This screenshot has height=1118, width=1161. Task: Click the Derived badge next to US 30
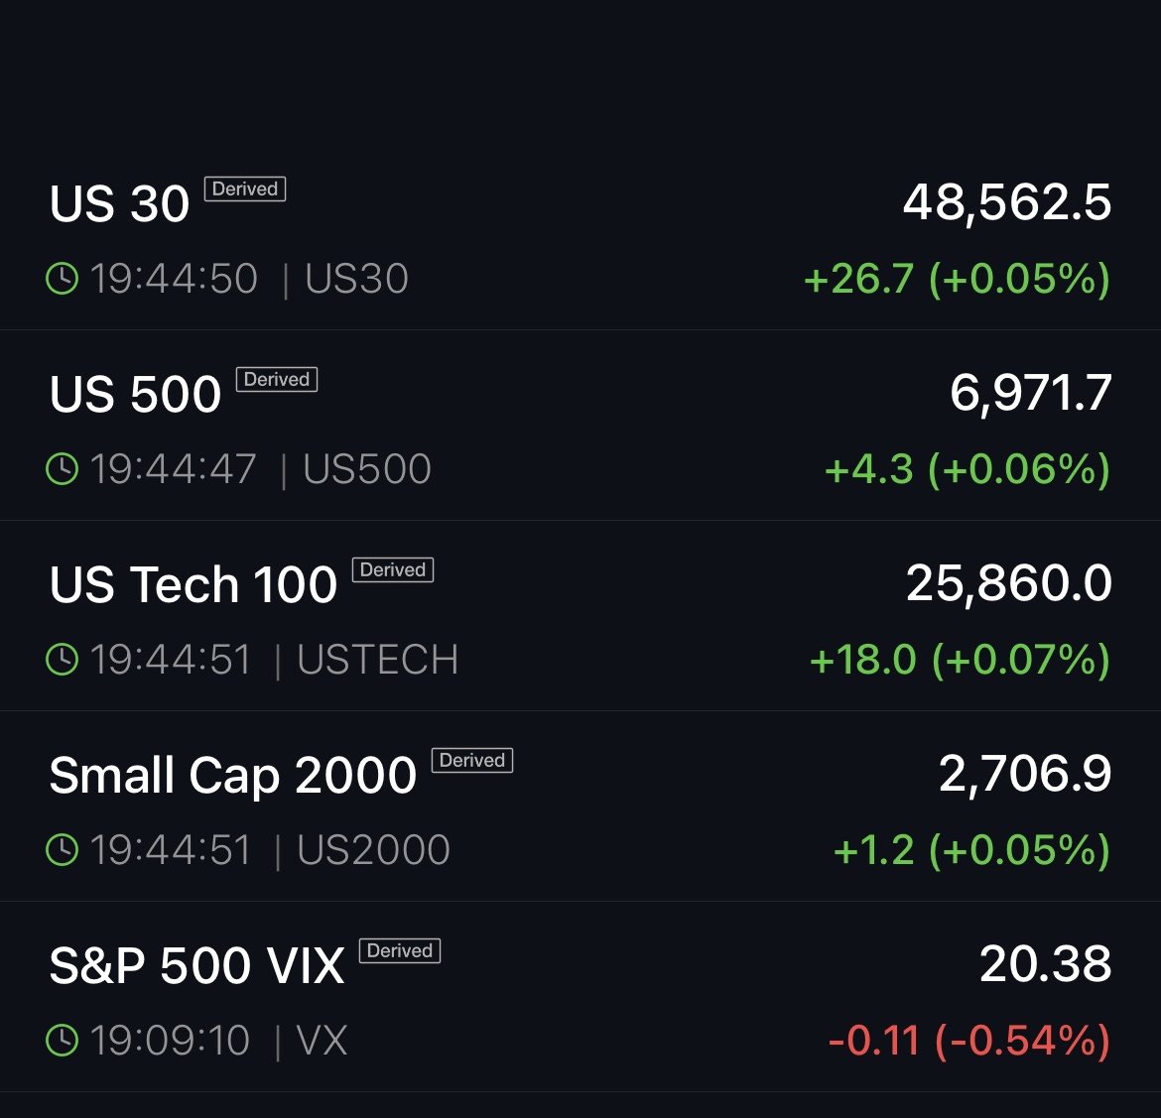coord(245,188)
